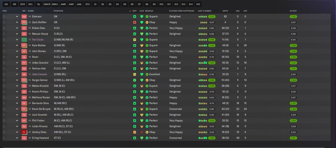Open the selection dropdown chevron for Rodri
Image resolution: width=336 pixels, height=148 pixels.
point(17,57)
